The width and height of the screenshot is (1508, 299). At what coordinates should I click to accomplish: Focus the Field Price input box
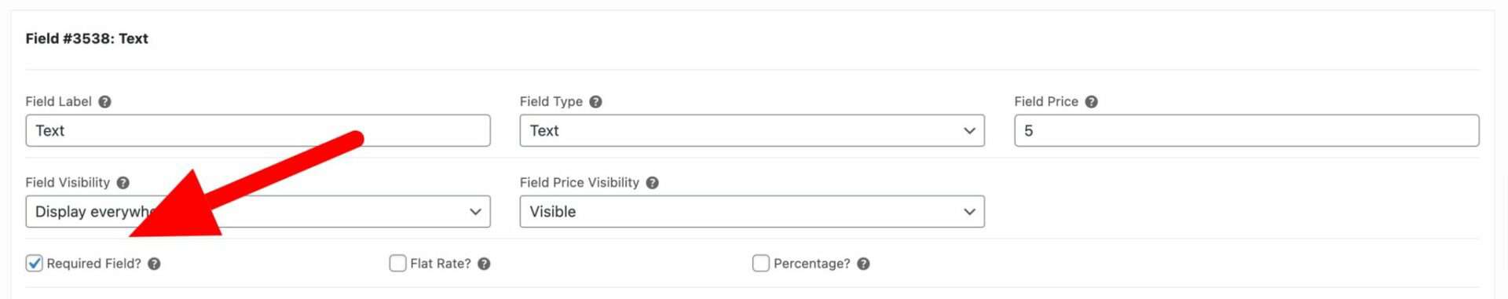click(x=1246, y=130)
